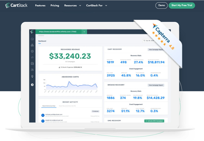Click the 45.8% open rate value
The width and height of the screenshot is (204, 141).
pyautogui.click(x=126, y=75)
